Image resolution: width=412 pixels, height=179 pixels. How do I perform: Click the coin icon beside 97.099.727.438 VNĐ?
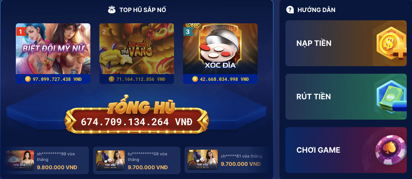(x=28, y=79)
